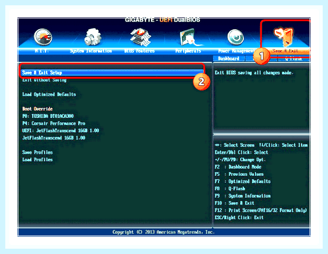Click the 'Select Screen' hint text
This screenshot has width=328, height=254.
[x=239, y=145]
